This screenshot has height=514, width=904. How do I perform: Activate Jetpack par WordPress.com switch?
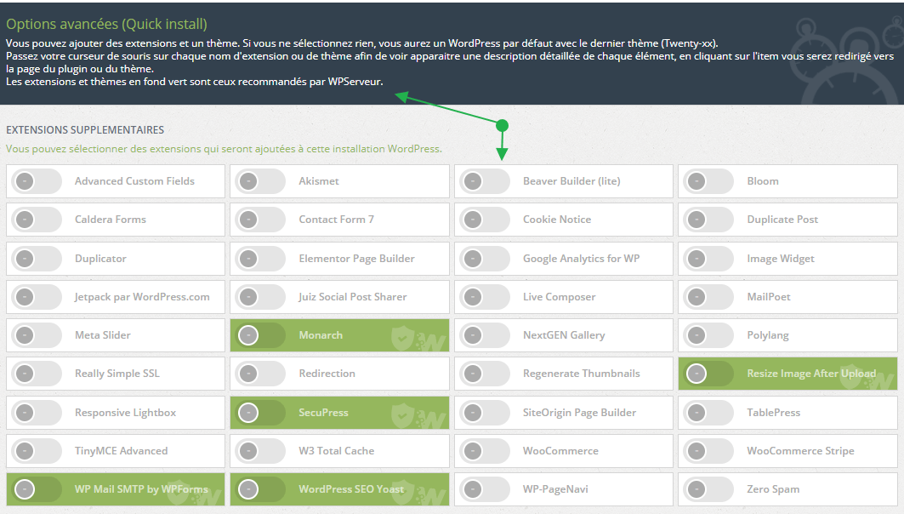click(x=37, y=297)
